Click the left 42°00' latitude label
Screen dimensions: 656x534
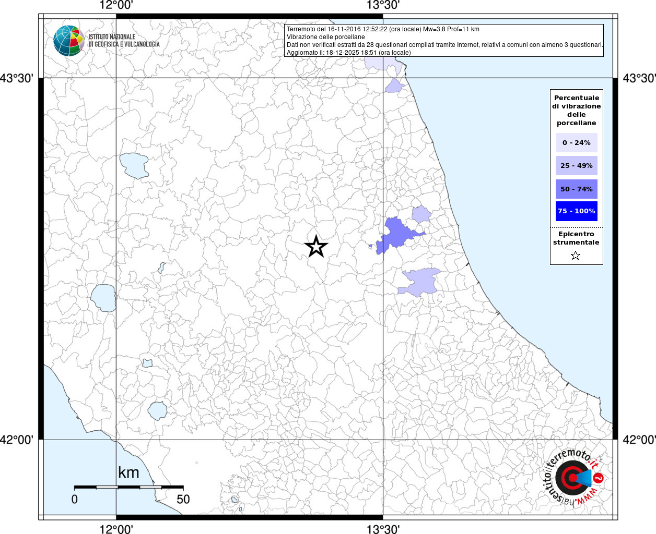[17, 440]
